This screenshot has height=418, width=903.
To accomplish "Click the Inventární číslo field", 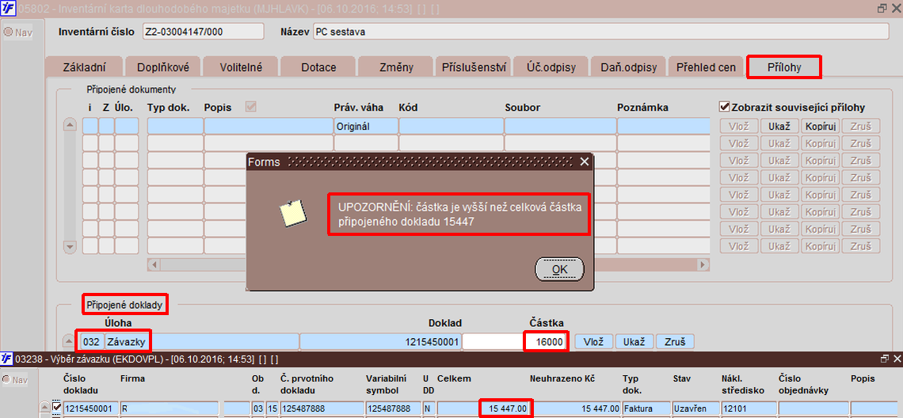I will pyautogui.click(x=203, y=32).
